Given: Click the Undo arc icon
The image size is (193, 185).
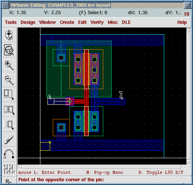Looking at the screenshot, I should click(9, 154).
